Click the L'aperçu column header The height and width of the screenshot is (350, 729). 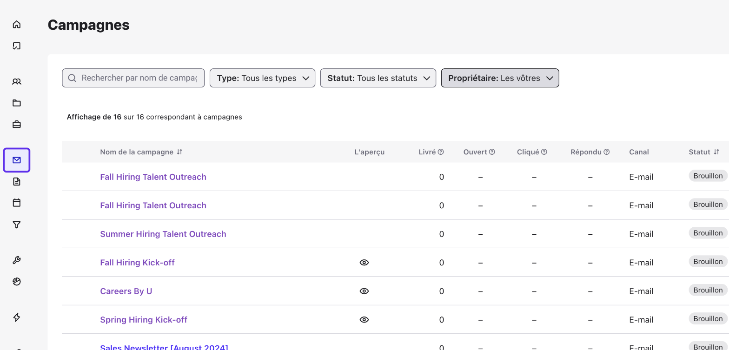click(x=369, y=152)
